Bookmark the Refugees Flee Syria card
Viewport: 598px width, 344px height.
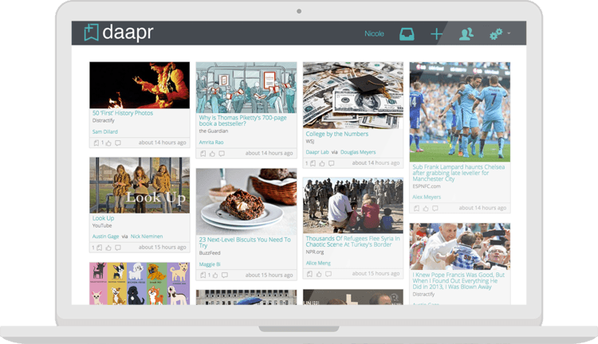point(309,274)
